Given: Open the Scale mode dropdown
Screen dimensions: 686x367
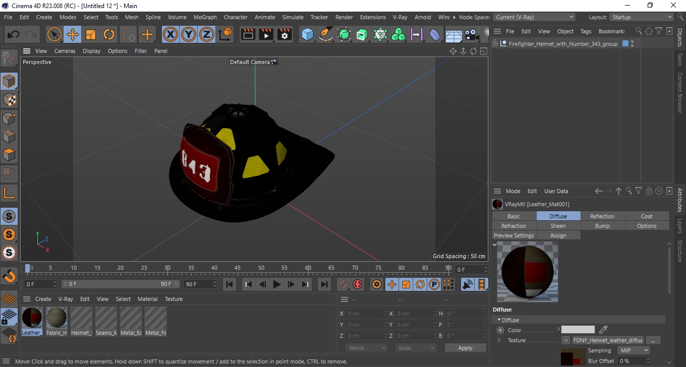Looking at the screenshot, I should (x=416, y=348).
